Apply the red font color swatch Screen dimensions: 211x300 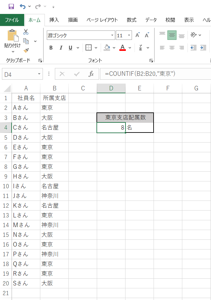pyautogui.click(x=123, y=48)
